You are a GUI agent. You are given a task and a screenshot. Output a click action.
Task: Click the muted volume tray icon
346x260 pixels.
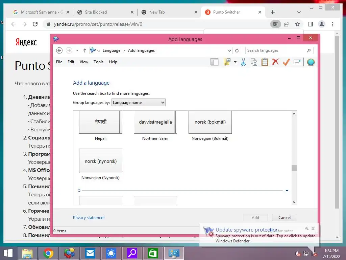(298, 254)
